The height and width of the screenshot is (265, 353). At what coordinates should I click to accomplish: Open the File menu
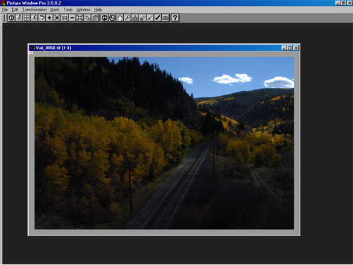[5, 10]
